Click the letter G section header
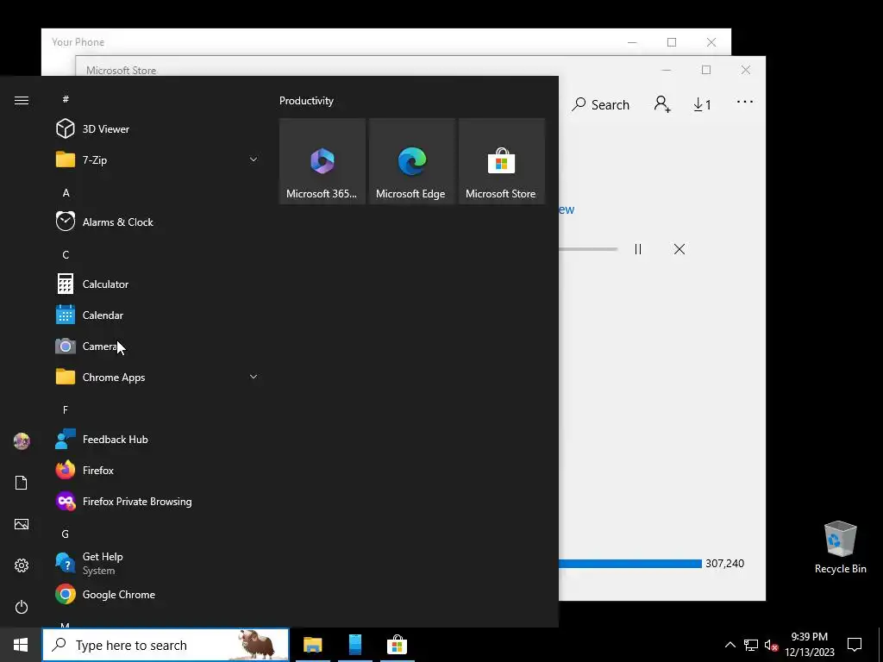This screenshot has height=662, width=883. [x=66, y=534]
